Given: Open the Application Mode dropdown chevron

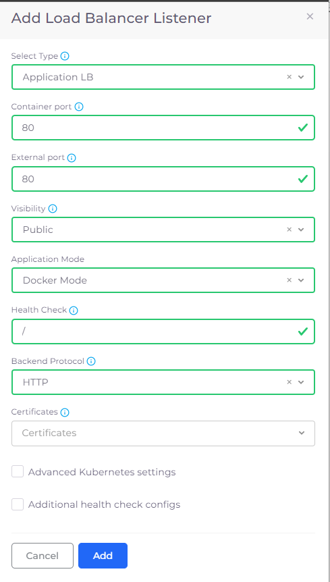Looking at the screenshot, I should tap(301, 280).
